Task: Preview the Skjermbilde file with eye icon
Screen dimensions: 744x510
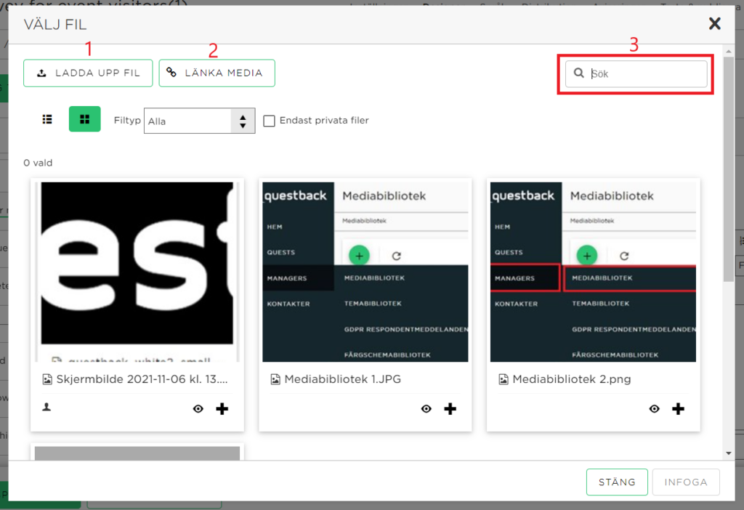Action: (198, 408)
